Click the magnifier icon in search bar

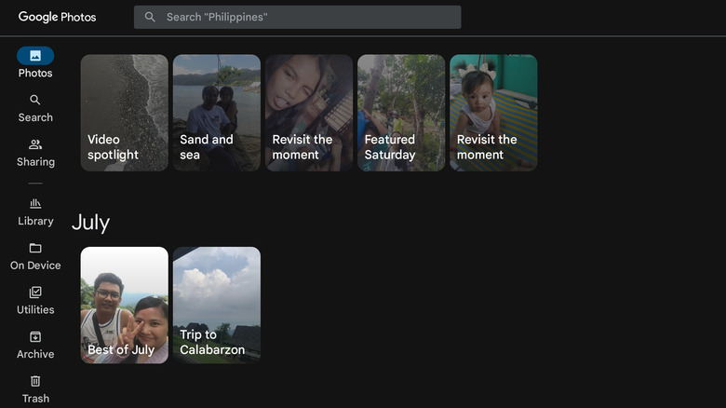150,17
